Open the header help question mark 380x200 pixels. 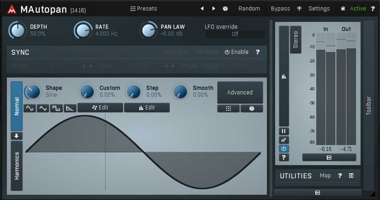coord(373,9)
